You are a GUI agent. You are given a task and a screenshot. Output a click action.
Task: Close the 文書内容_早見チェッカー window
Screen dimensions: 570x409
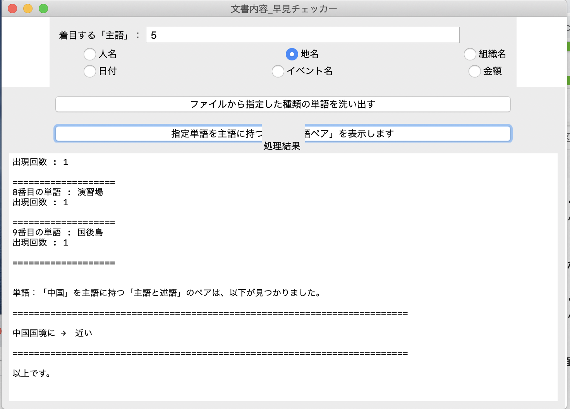point(12,8)
